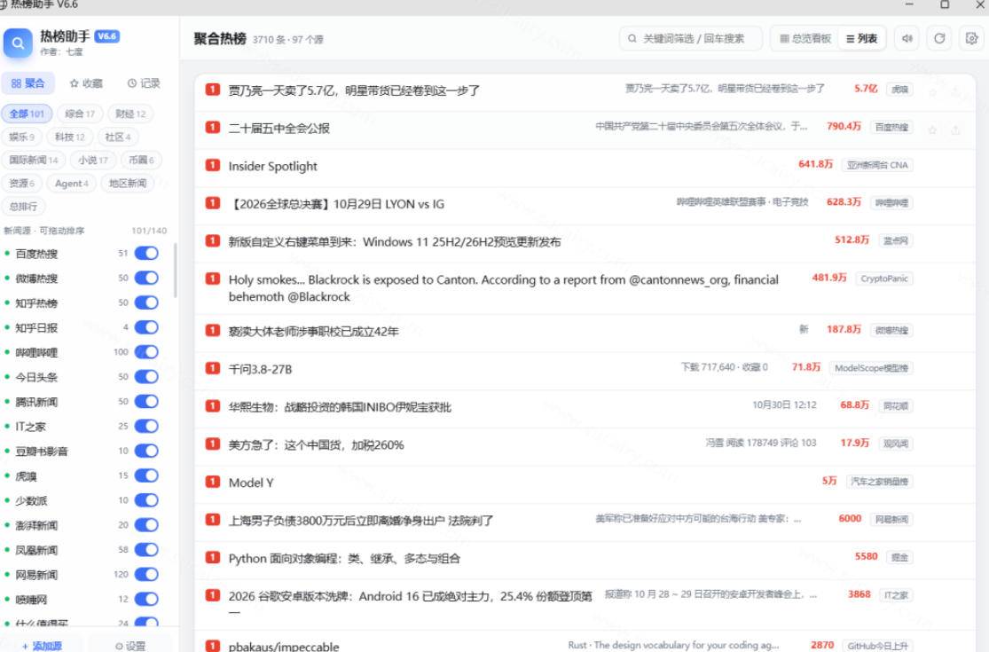Click the ModelScope模型榜 source tag

(871, 367)
